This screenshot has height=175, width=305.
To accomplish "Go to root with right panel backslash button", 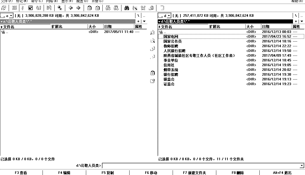I will click(296, 16).
